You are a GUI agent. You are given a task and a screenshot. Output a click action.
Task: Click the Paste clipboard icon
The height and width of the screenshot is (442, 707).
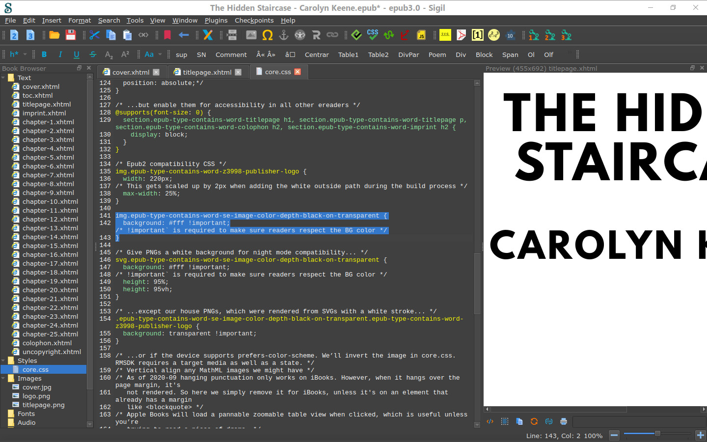[x=127, y=35]
